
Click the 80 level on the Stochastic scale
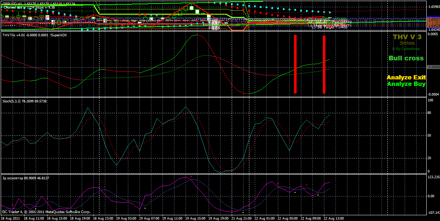430,113
